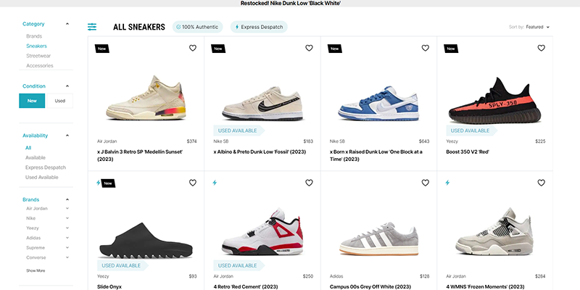Image resolution: width=580 pixels, height=290 pixels.
Task: Open the Streetwear category
Action: click(x=38, y=56)
